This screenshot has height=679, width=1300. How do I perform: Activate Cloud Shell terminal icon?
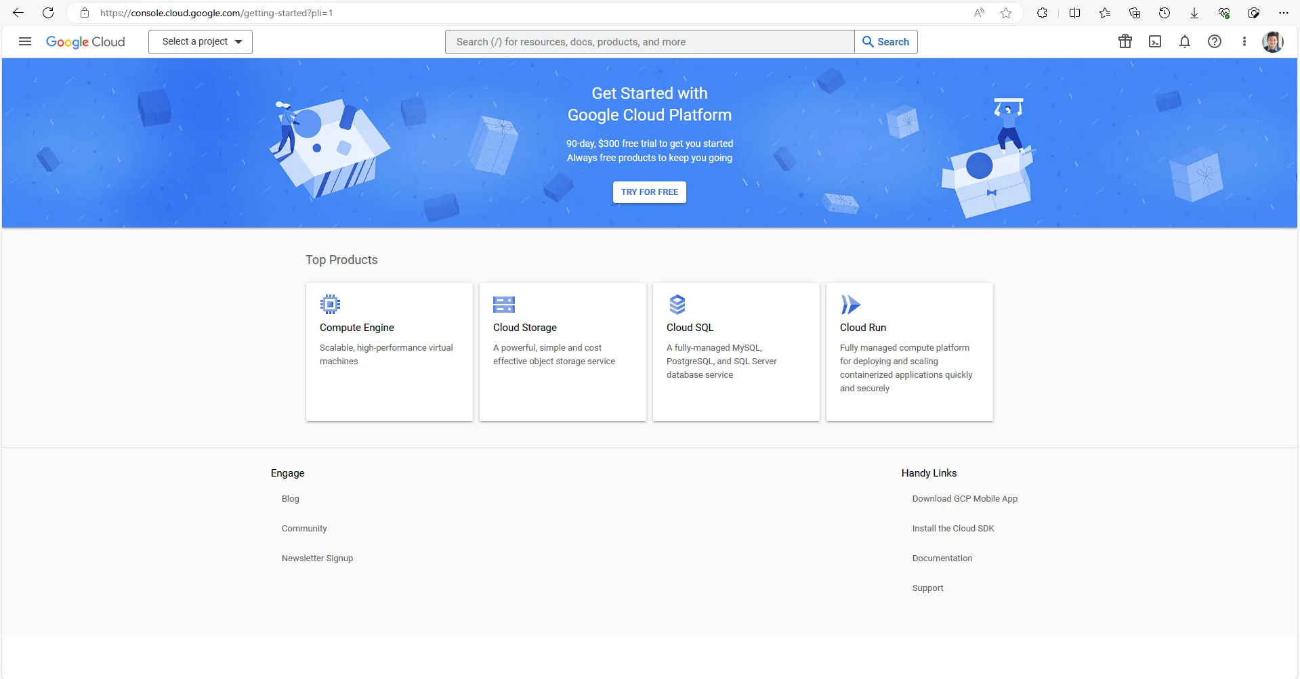click(1155, 41)
